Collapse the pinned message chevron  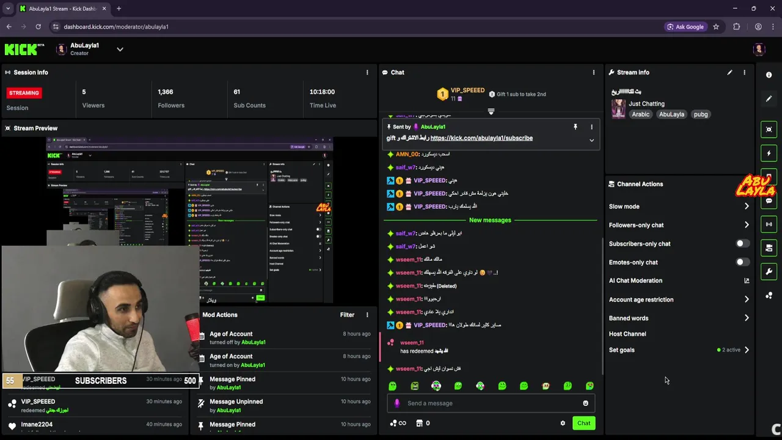[591, 141]
